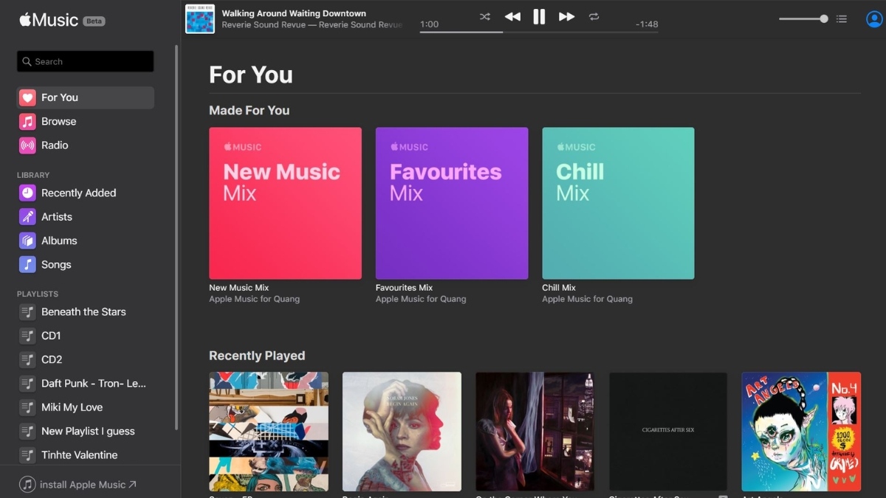The image size is (886, 498).
Task: Adjust the volume slider
Action: [803, 19]
